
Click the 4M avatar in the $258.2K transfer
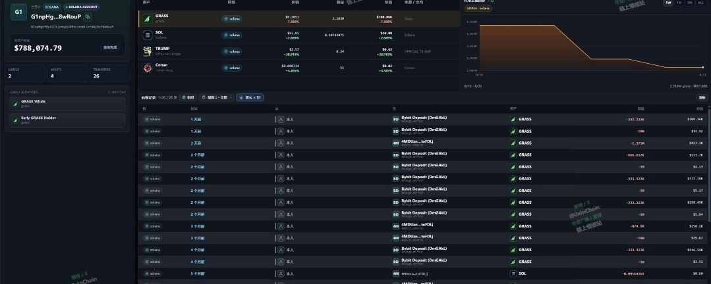click(396, 226)
